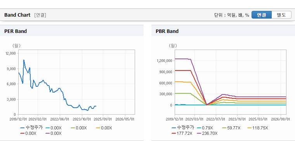Image resolution: width=295 pixels, height=141 pixels.
Task: Click the 2026/05/01 date label
Action: tap(125, 119)
